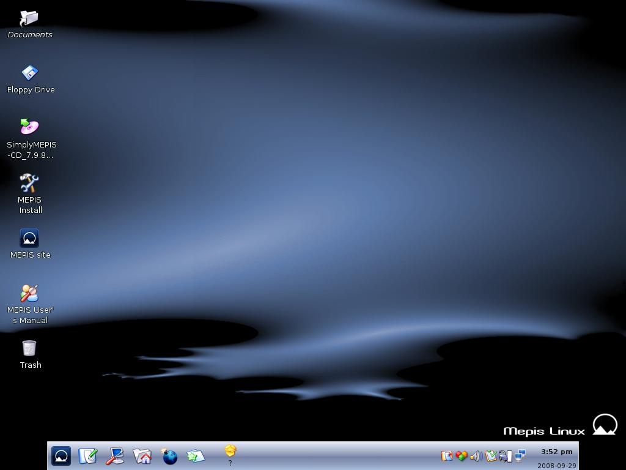
Task: Open the orange notes tray icon
Action: (x=447, y=455)
